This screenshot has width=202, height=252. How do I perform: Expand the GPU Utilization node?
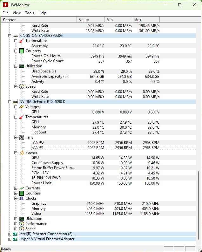point(16,219)
